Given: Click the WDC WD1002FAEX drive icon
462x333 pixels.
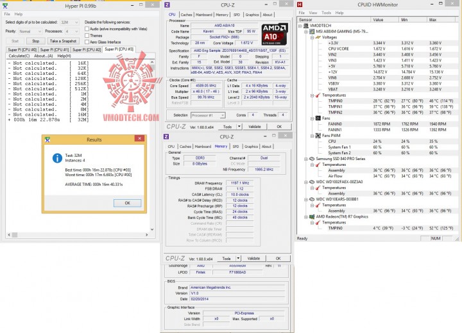Looking at the screenshot, I should click(x=312, y=182).
